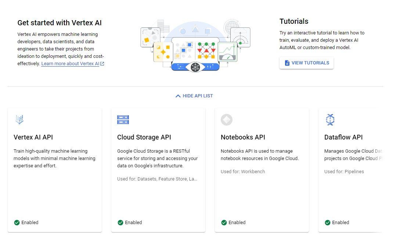Image resolution: width=400 pixels, height=238 pixels.
Task: Click the document icon in View Tutorials button
Action: click(287, 63)
